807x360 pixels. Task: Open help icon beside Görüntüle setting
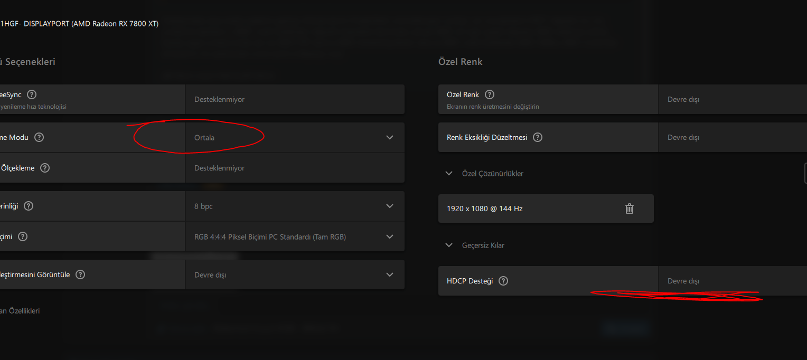[80, 274]
